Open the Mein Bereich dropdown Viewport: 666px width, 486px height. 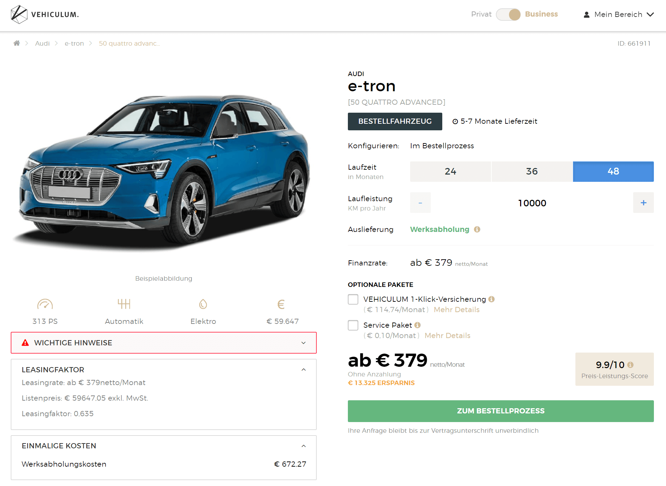coord(619,15)
